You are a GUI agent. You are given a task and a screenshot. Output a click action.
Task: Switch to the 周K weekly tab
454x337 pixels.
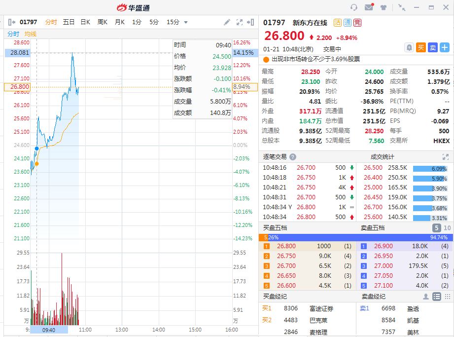coord(103,22)
